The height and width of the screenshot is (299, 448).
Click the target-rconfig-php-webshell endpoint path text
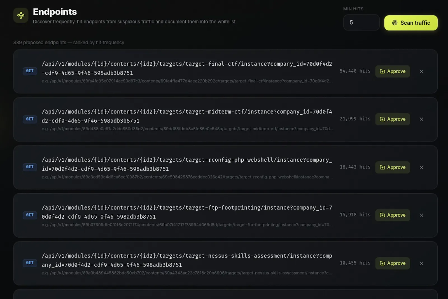[187, 164]
